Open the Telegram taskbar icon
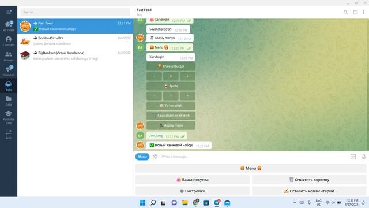Image resolution: width=369 pixels, height=208 pixels. (x=217, y=203)
